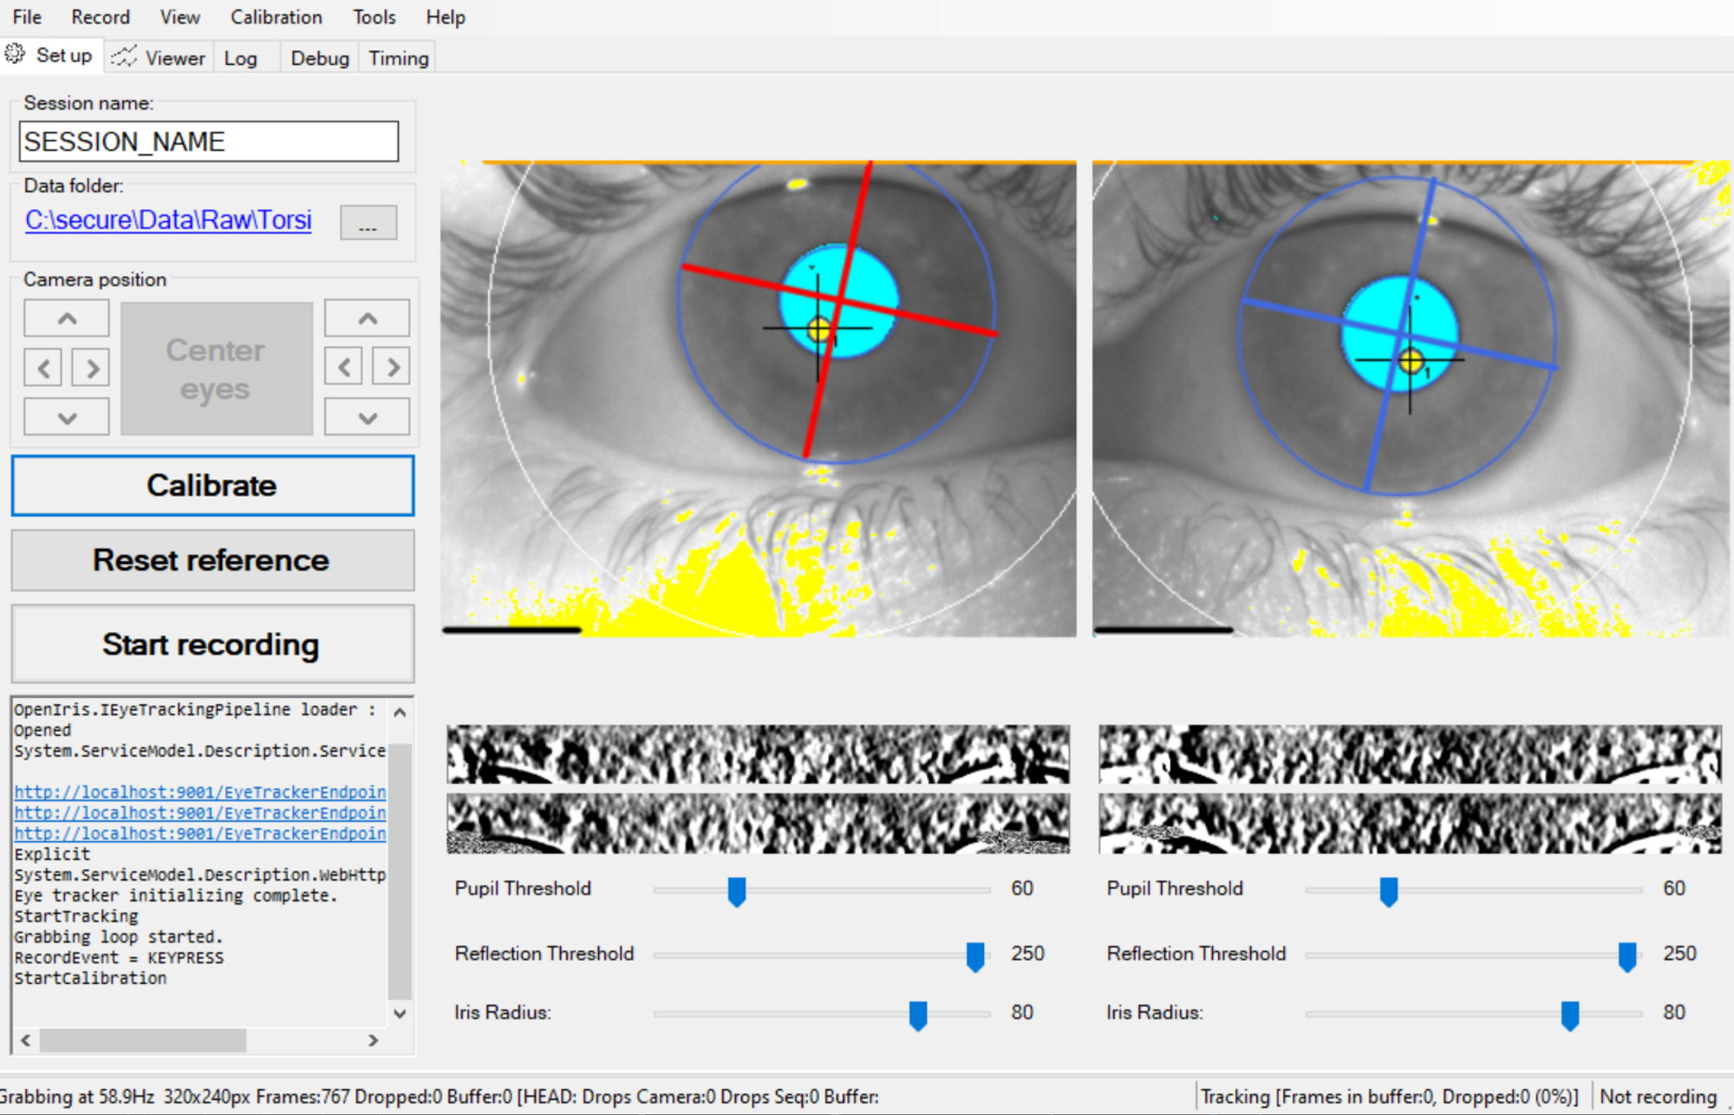Click the right-pointing camera position arrow for right eye
The width and height of the screenshot is (1734, 1115).
point(392,367)
